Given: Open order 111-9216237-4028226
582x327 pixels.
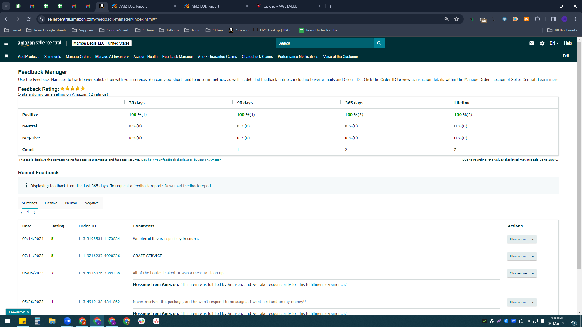Looking at the screenshot, I should click(99, 256).
